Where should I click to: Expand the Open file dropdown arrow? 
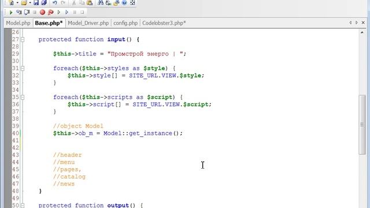pyautogui.click(x=30, y=3)
